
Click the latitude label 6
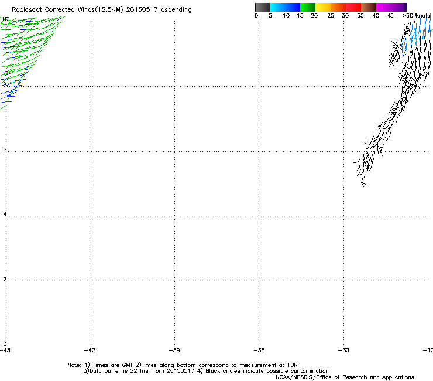coord(5,149)
